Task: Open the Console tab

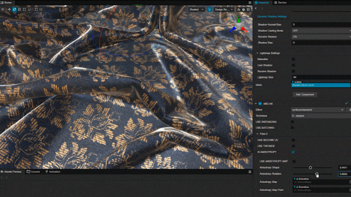Action: 33,172
